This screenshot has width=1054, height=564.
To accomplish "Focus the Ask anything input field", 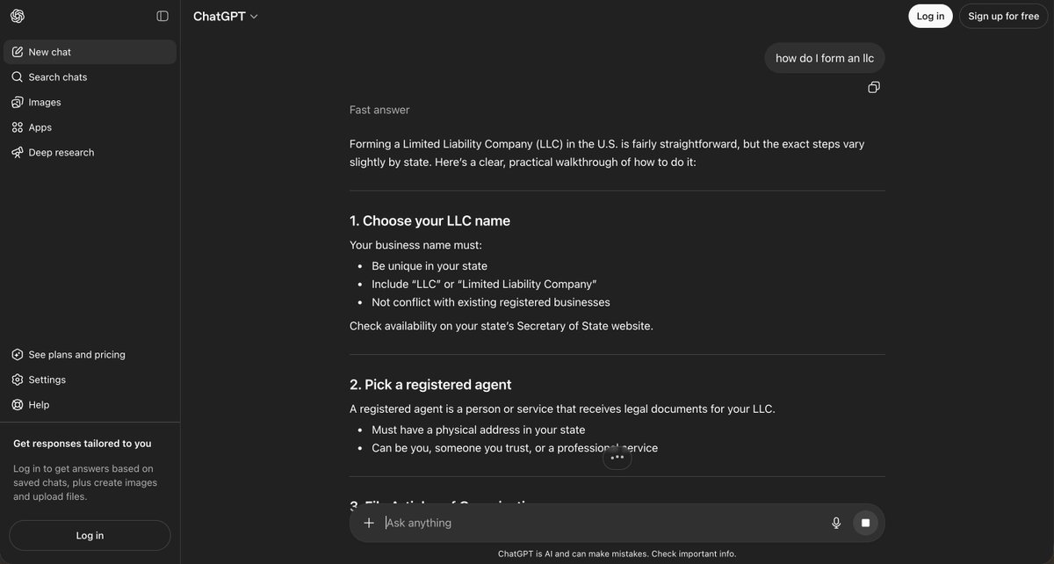I will (602, 523).
